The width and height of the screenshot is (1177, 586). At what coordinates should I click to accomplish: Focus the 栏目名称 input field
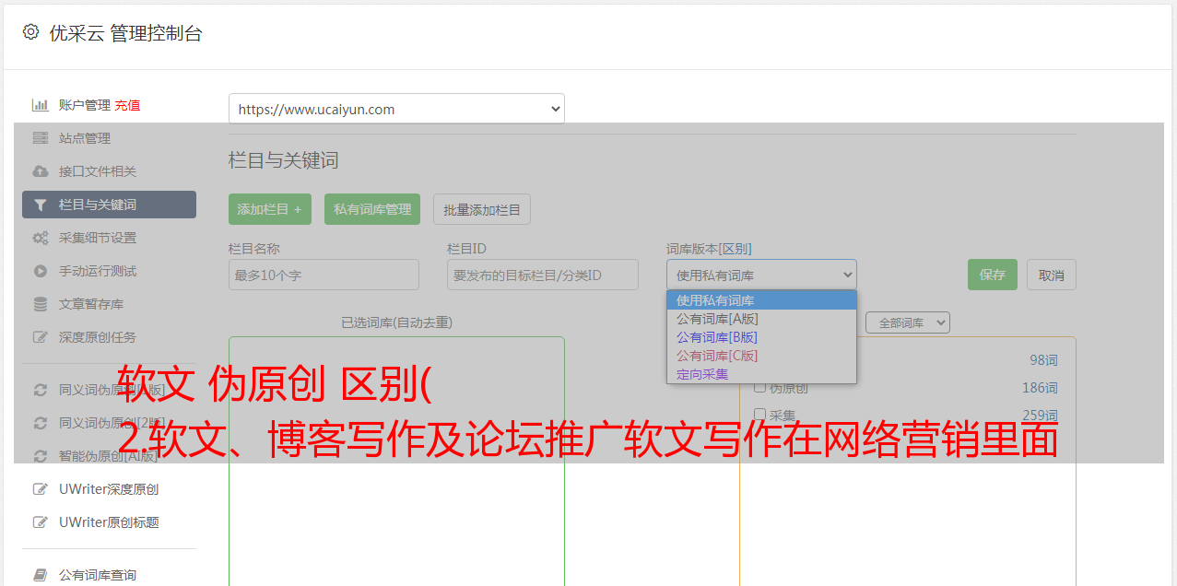pyautogui.click(x=324, y=275)
